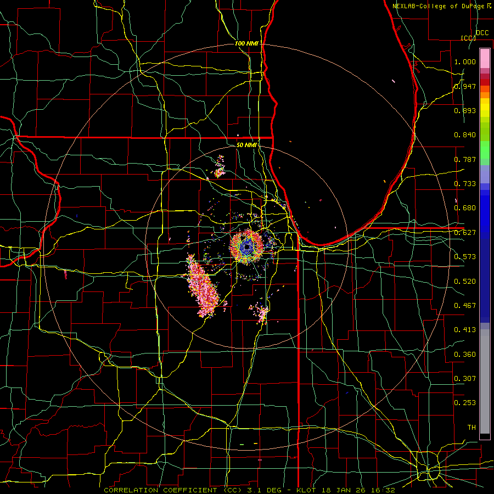Click the 0.680 color scale label

click(465, 208)
